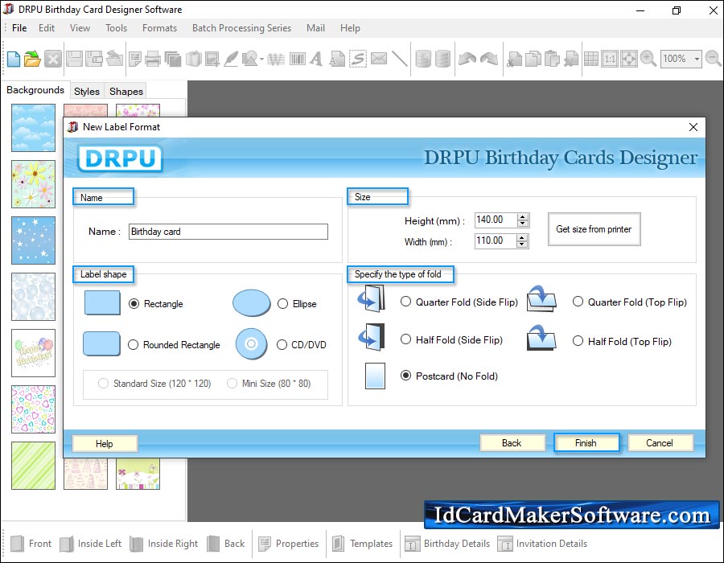Image resolution: width=724 pixels, height=563 pixels.
Task: Click the zoom out magnifier icon
Action: coord(714,59)
